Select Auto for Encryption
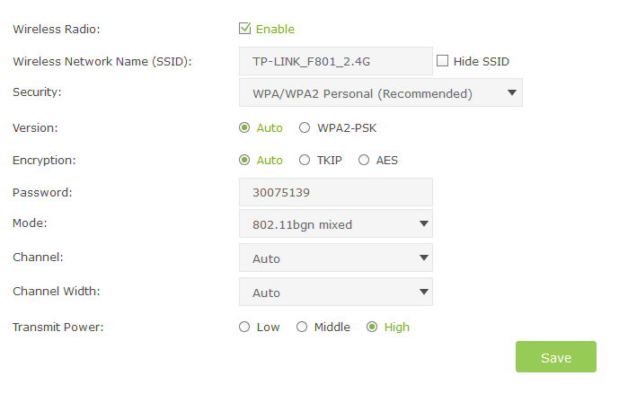This screenshot has width=628, height=402. (244, 161)
